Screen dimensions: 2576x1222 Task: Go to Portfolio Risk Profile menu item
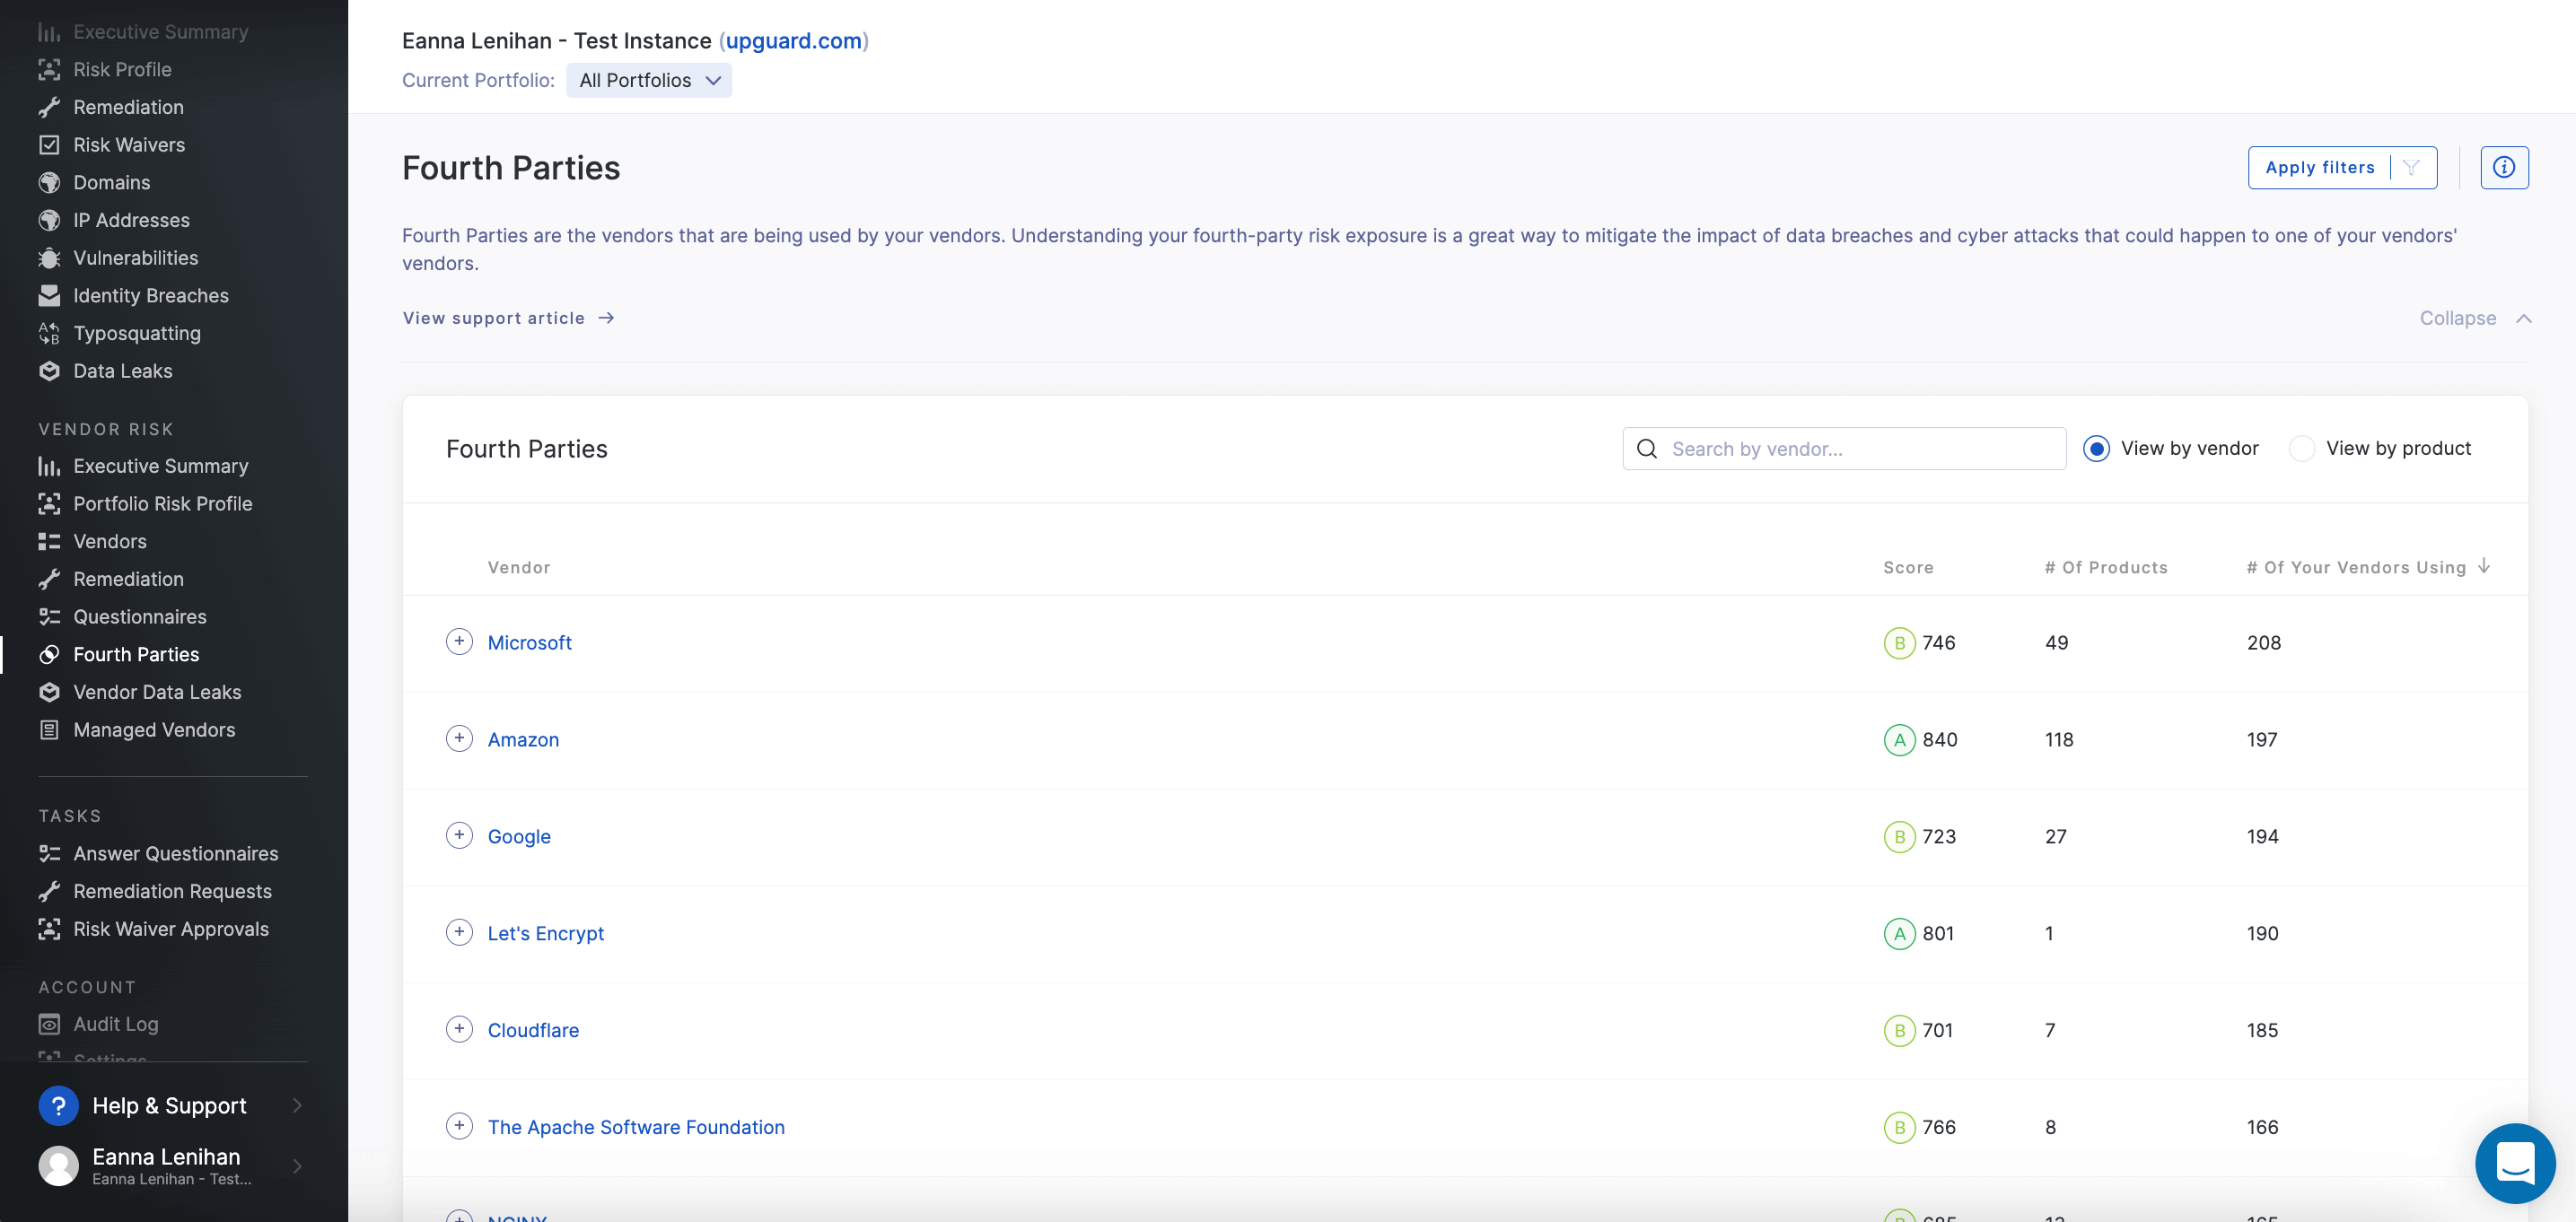[162, 504]
